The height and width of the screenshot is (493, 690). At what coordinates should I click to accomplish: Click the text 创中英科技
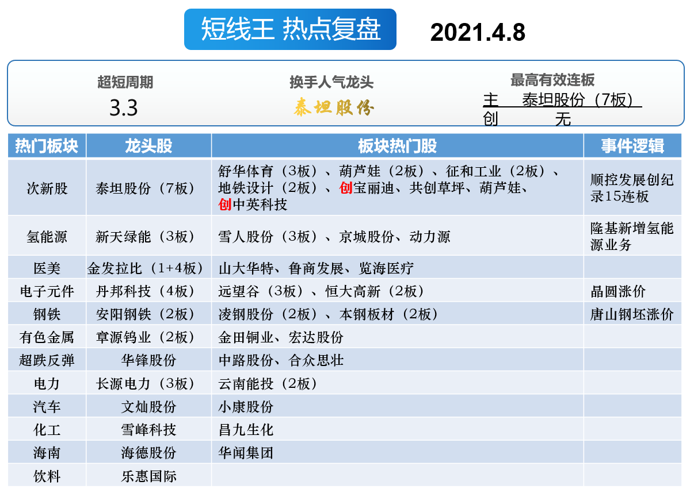pyautogui.click(x=253, y=205)
